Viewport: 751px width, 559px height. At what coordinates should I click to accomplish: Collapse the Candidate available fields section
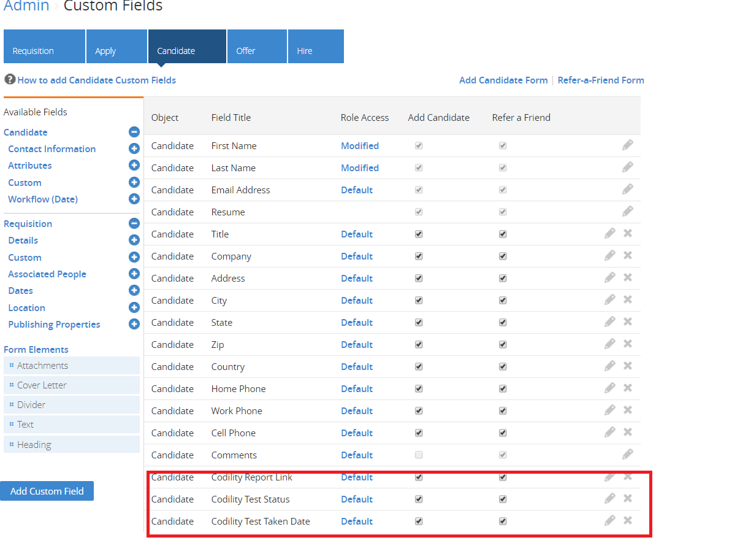pyautogui.click(x=134, y=132)
